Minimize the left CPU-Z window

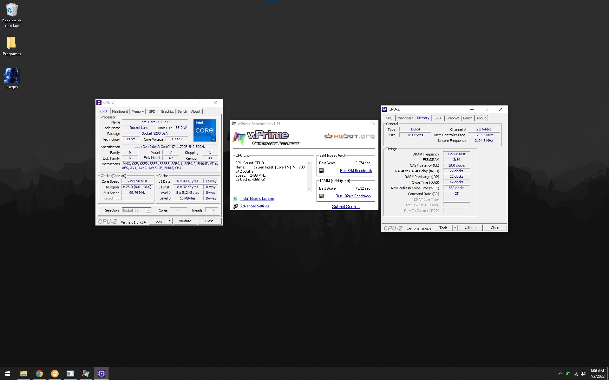187,103
